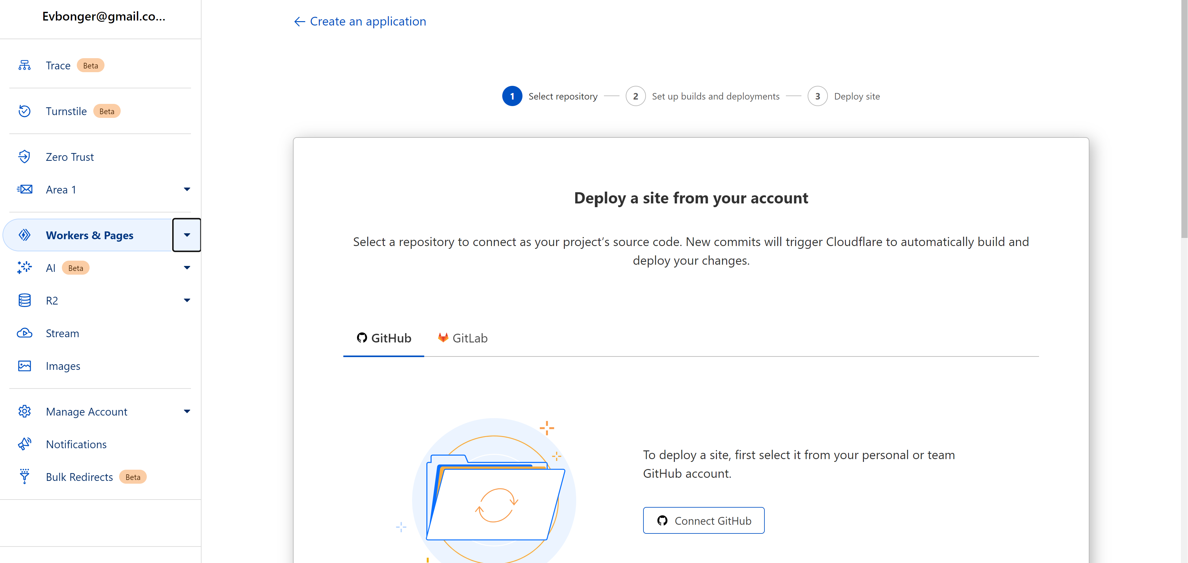
Task: Expand the R2 submenu arrow
Action: (x=187, y=301)
